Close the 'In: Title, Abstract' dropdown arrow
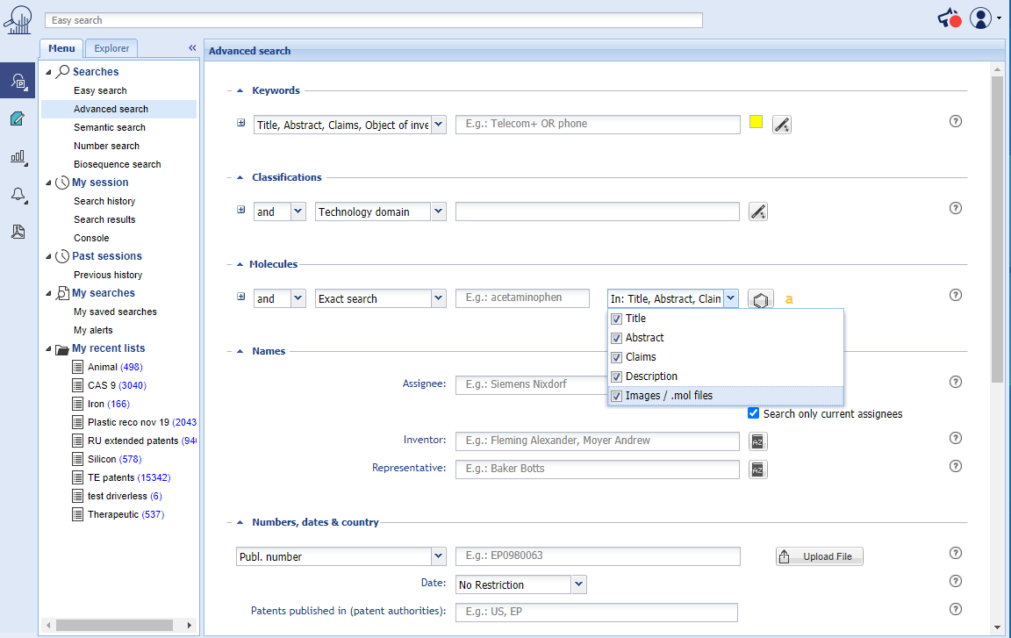Screen dimensions: 1011x638 coord(730,298)
